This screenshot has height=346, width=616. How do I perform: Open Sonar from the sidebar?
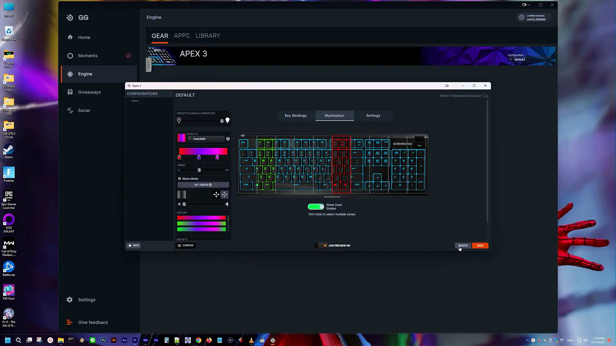[x=84, y=111]
